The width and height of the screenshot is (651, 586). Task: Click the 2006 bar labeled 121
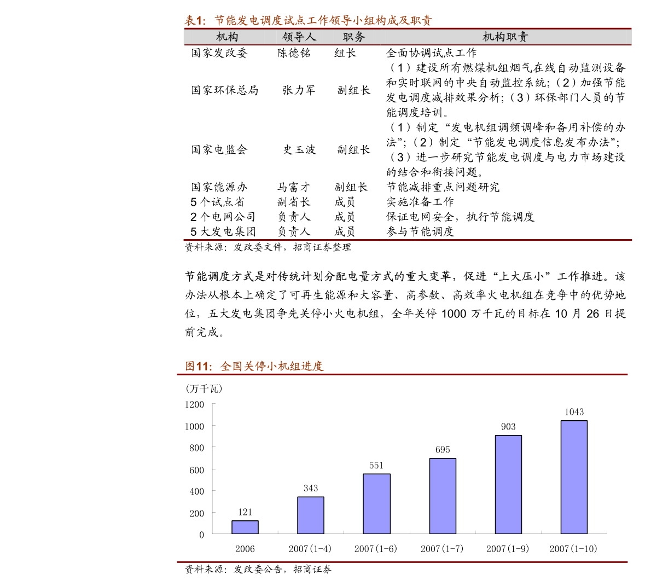[x=245, y=527]
